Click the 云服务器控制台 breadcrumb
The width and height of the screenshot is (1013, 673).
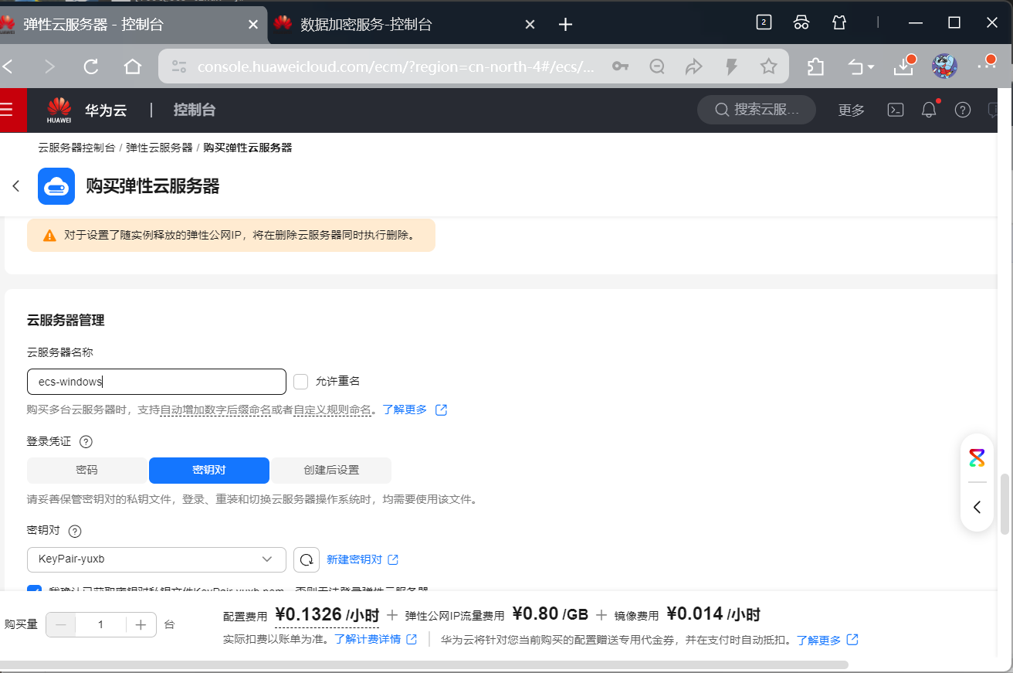[x=76, y=148]
